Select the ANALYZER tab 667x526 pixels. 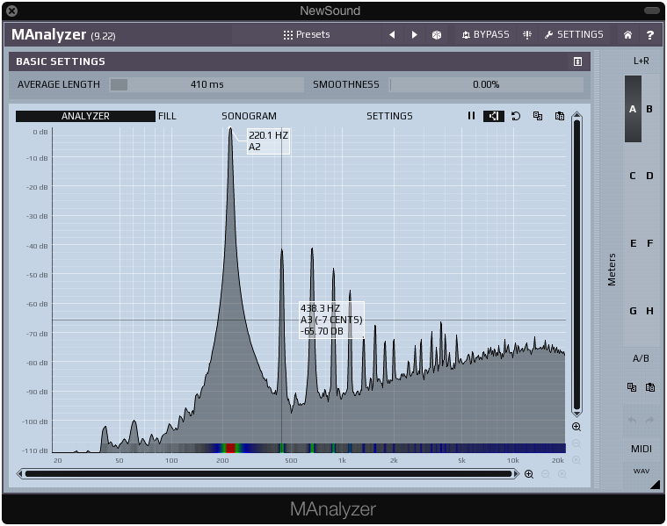(x=85, y=116)
